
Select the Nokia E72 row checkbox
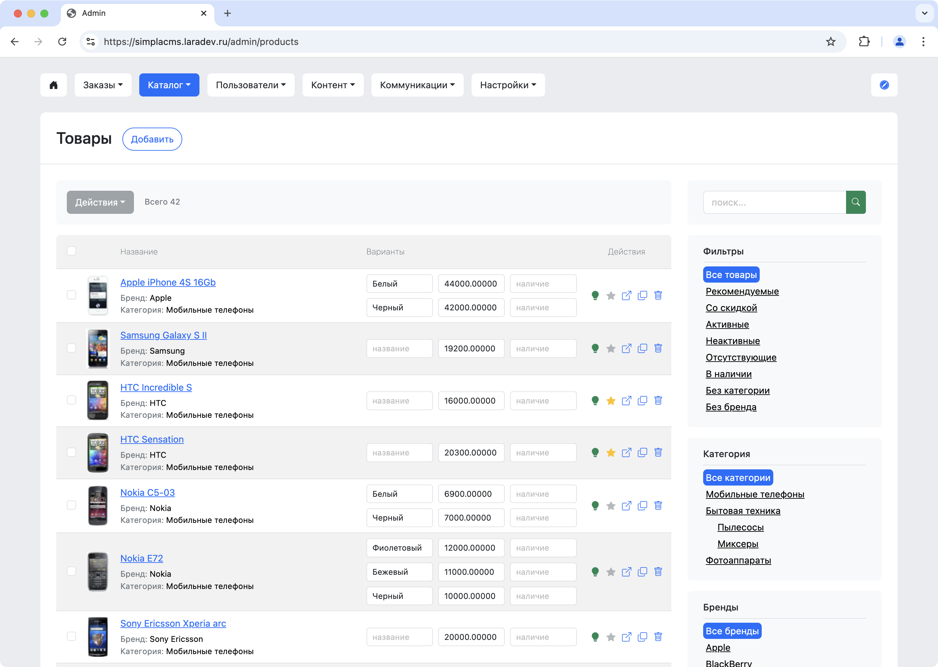click(71, 571)
